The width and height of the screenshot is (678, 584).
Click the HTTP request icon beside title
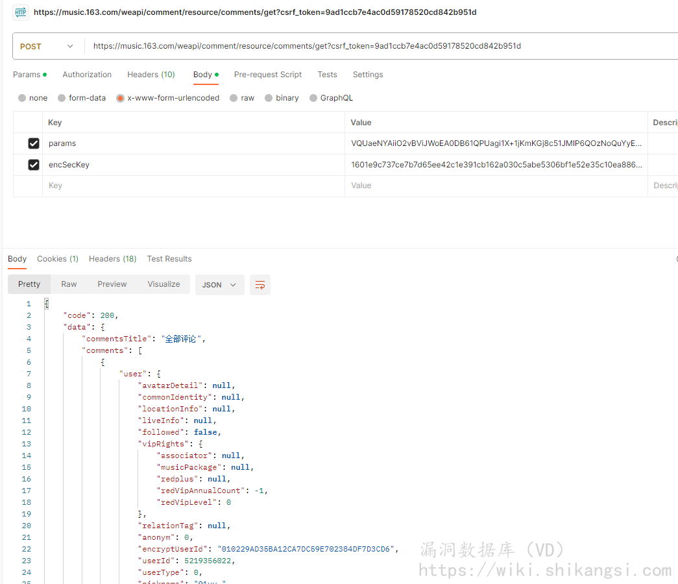(21, 12)
